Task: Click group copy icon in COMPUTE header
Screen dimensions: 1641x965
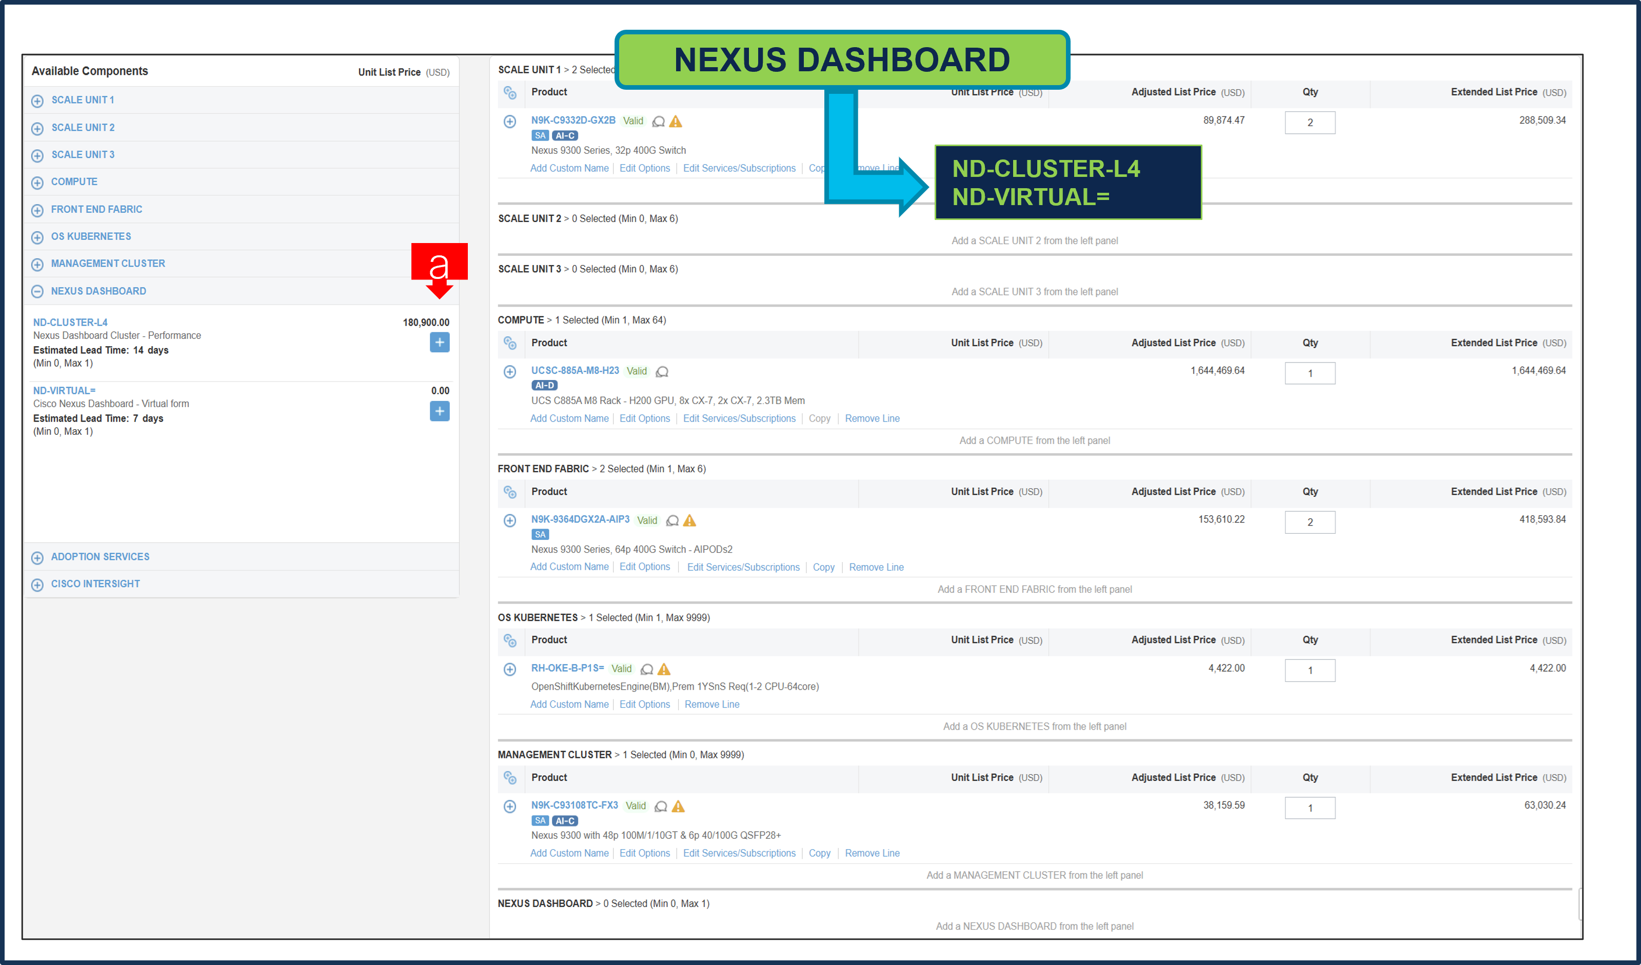Action: [x=510, y=344]
